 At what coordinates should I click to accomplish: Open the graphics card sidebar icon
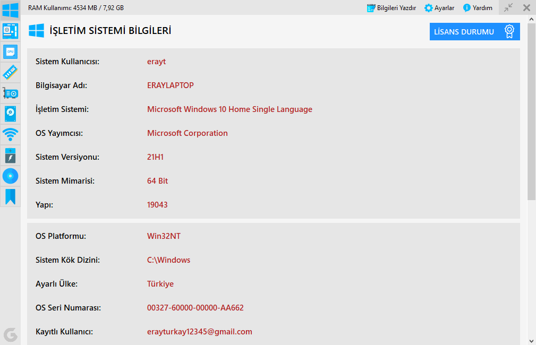pos(10,93)
